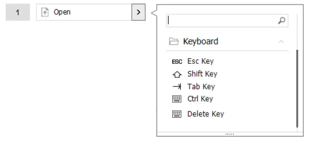Click the Shift arrow icon
The height and width of the screenshot is (141, 313).
tap(177, 74)
